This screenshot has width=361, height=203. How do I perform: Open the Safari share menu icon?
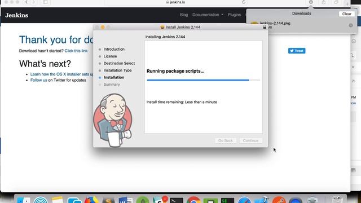click(x=324, y=2)
